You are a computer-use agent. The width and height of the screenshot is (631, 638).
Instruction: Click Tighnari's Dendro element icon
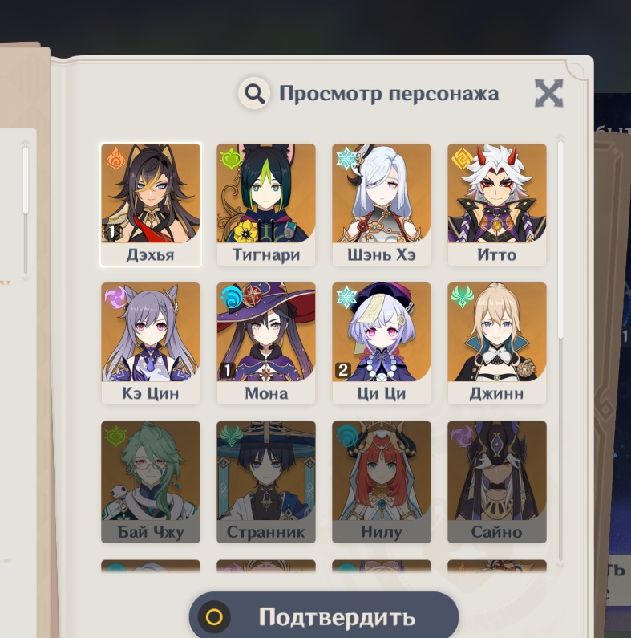point(230,159)
